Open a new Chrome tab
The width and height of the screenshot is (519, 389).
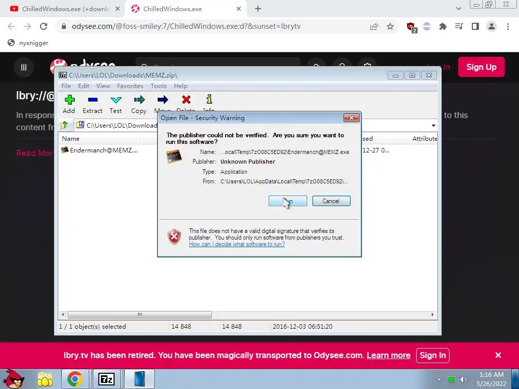pyautogui.click(x=258, y=9)
